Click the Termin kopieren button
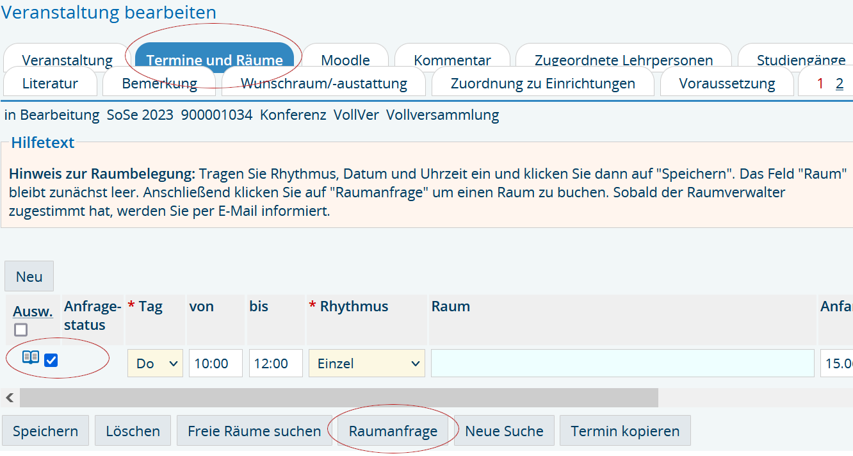 tap(625, 431)
